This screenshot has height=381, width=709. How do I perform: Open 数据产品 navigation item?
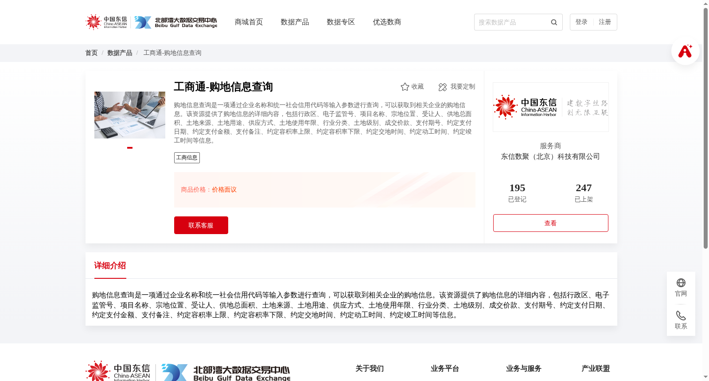tap(295, 22)
